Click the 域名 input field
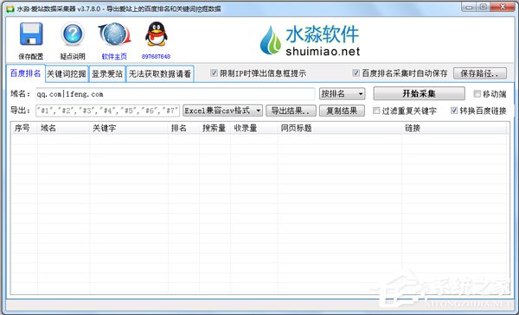The image size is (519, 315). coord(176,94)
